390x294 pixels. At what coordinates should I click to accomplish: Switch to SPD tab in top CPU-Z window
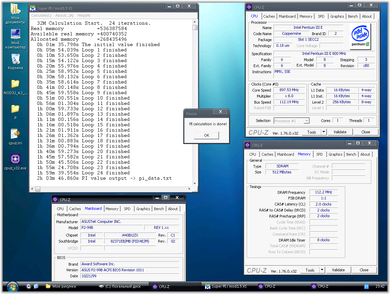(321, 16)
